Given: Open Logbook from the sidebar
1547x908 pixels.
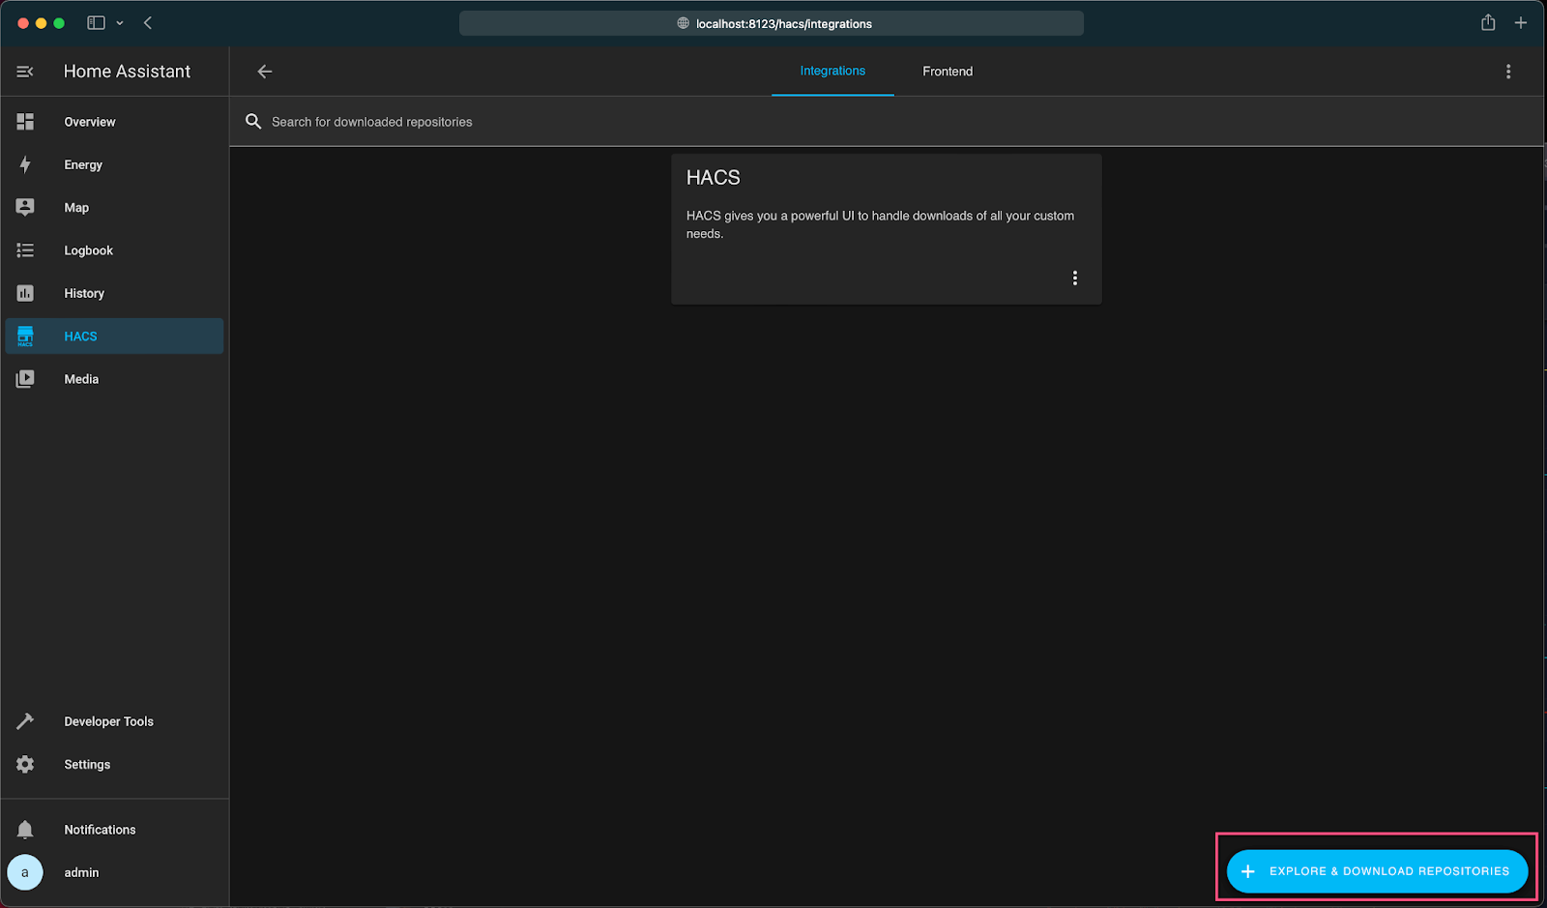Looking at the screenshot, I should pos(89,250).
